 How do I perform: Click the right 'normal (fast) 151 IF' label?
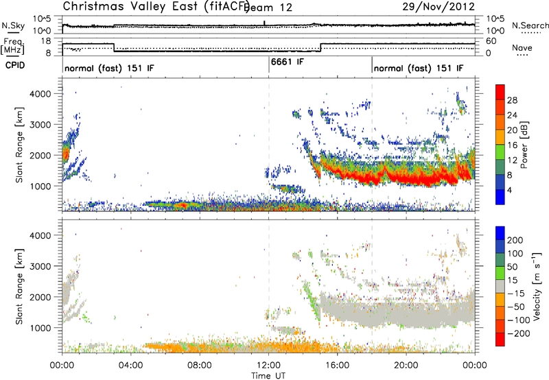(x=419, y=68)
